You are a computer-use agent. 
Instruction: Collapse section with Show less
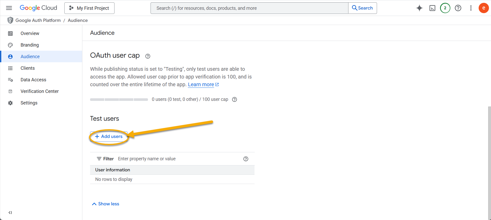pos(106,204)
